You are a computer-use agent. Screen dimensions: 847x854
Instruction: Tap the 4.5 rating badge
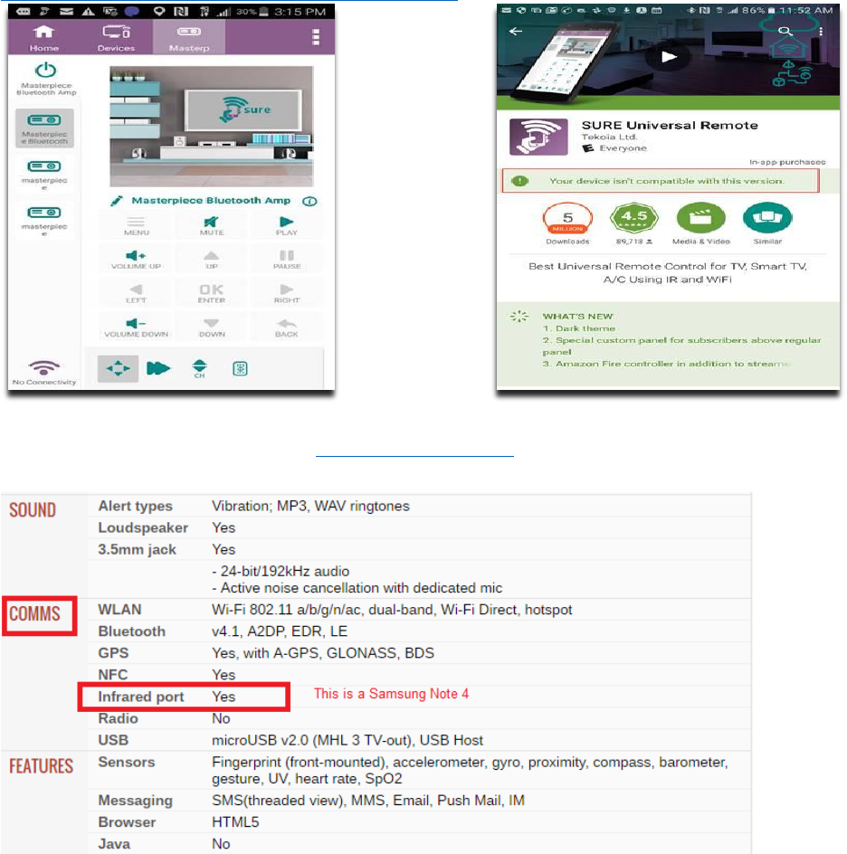tap(634, 223)
